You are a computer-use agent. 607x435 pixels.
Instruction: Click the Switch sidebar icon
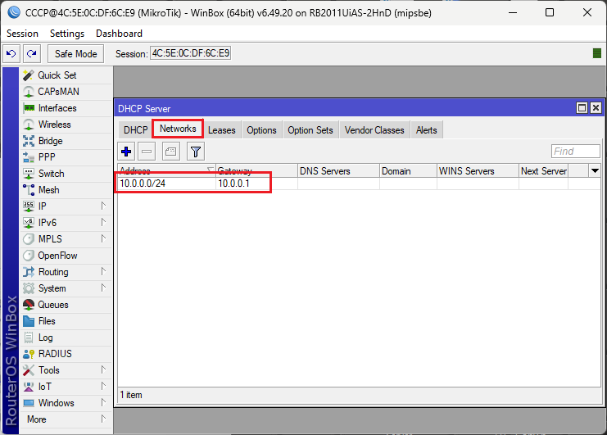click(x=28, y=174)
